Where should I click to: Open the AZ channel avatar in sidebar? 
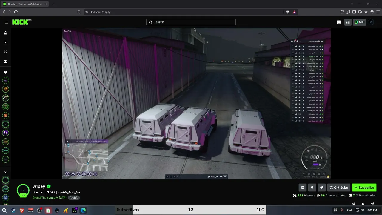[5, 98]
